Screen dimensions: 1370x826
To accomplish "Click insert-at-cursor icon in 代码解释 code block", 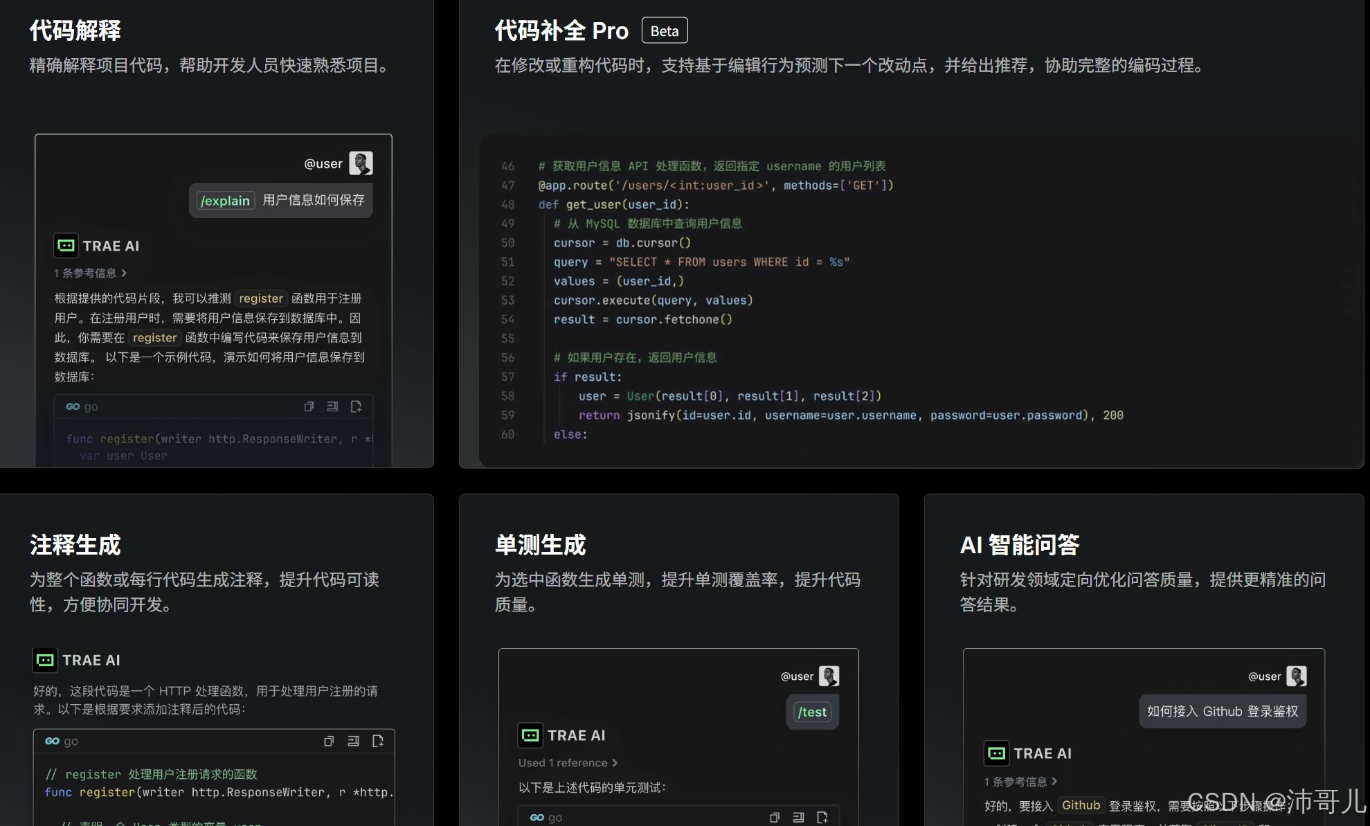I will click(x=332, y=406).
